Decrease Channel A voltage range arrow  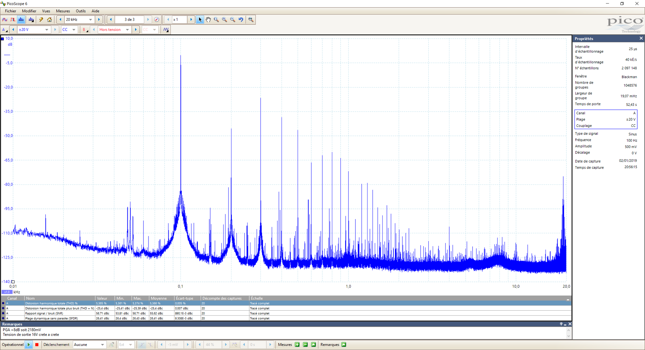(13, 30)
